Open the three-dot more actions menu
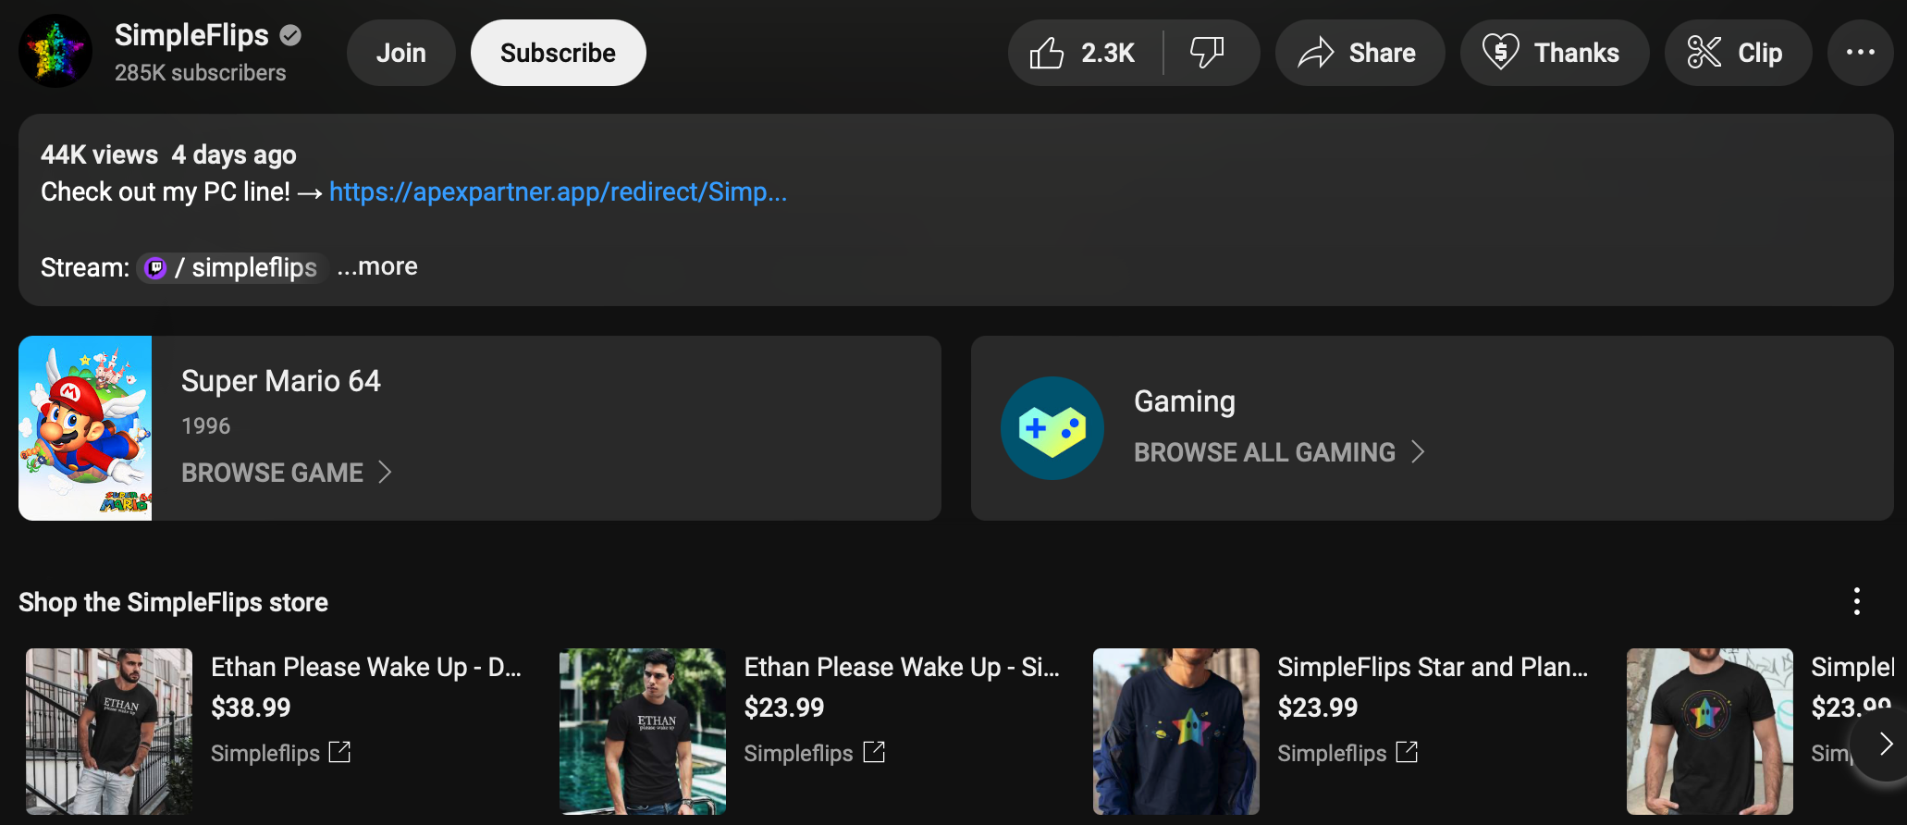 (x=1861, y=53)
